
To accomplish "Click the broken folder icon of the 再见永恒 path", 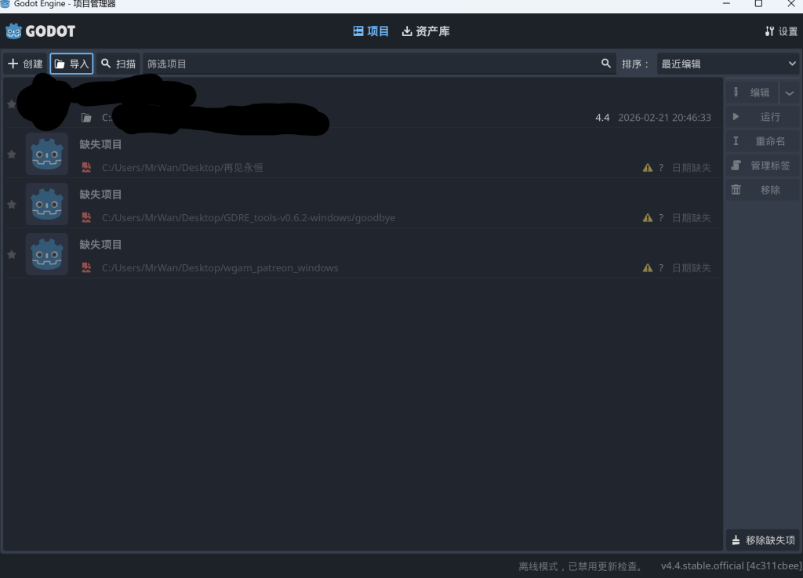I will [x=87, y=167].
